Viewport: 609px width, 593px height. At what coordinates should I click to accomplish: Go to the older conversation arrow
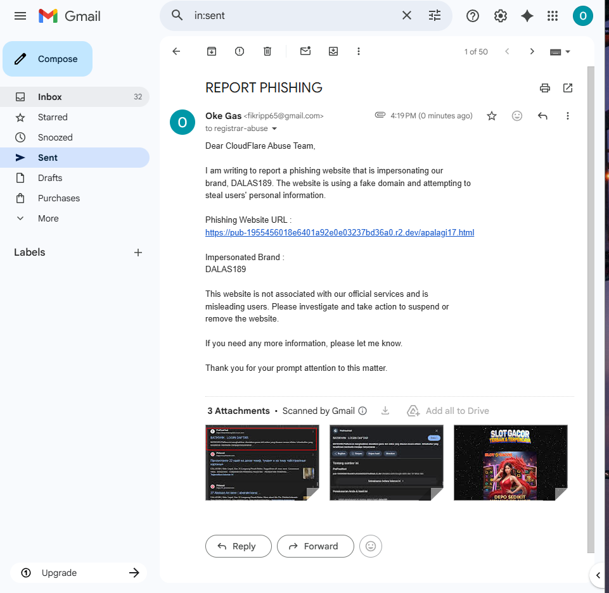click(532, 51)
